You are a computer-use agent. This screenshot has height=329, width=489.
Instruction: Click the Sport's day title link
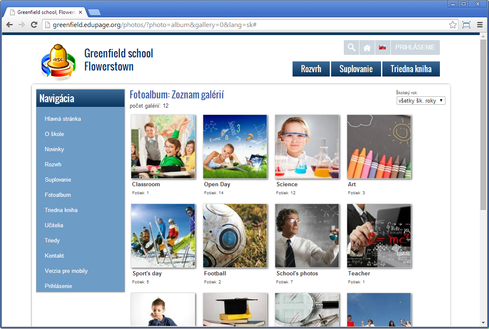[147, 274]
